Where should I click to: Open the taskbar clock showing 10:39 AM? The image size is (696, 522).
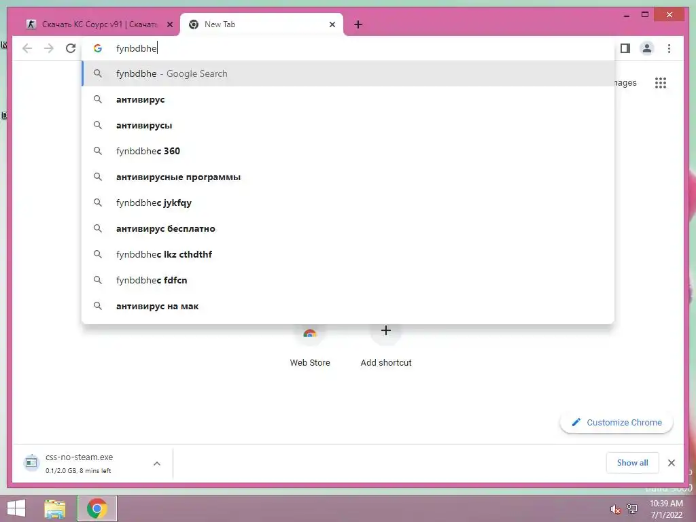tap(666, 509)
